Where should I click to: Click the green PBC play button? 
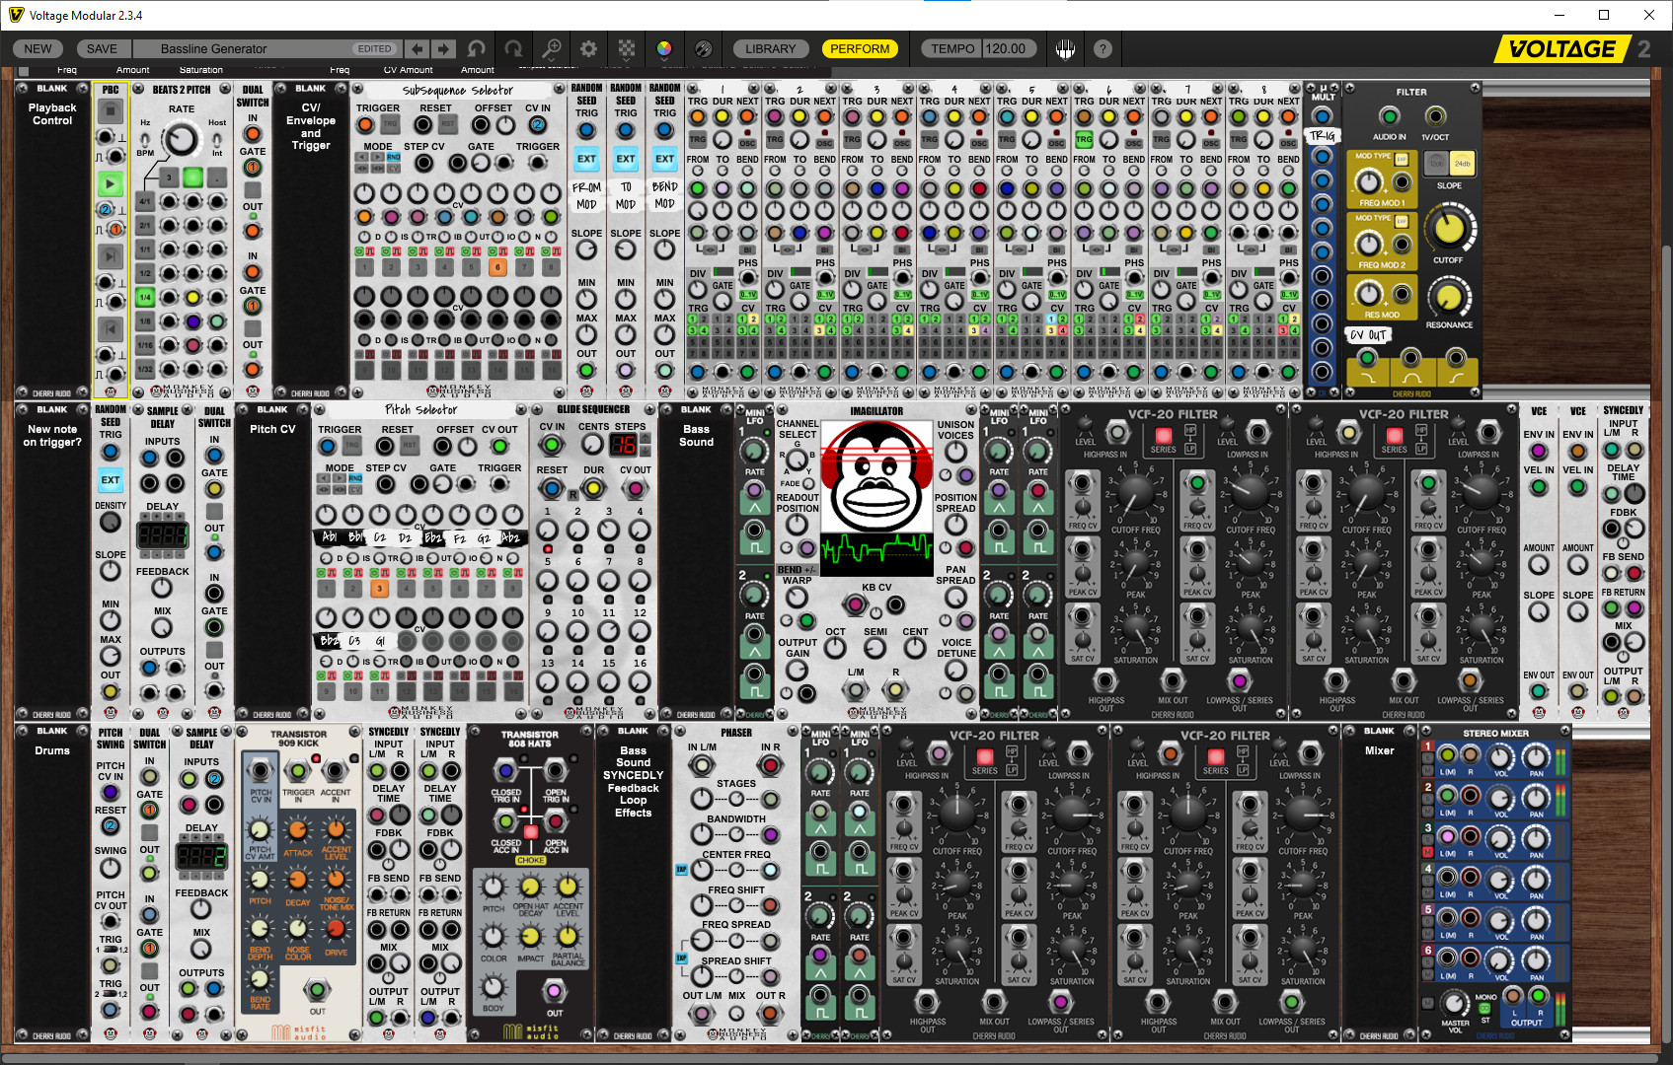click(x=110, y=183)
